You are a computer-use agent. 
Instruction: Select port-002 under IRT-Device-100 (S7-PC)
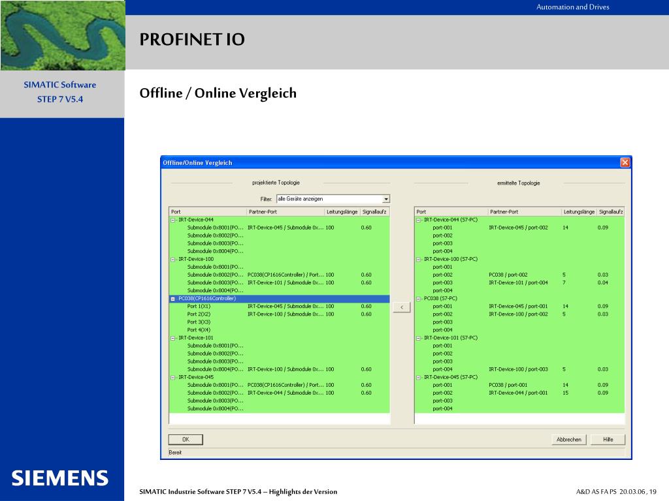pos(442,275)
